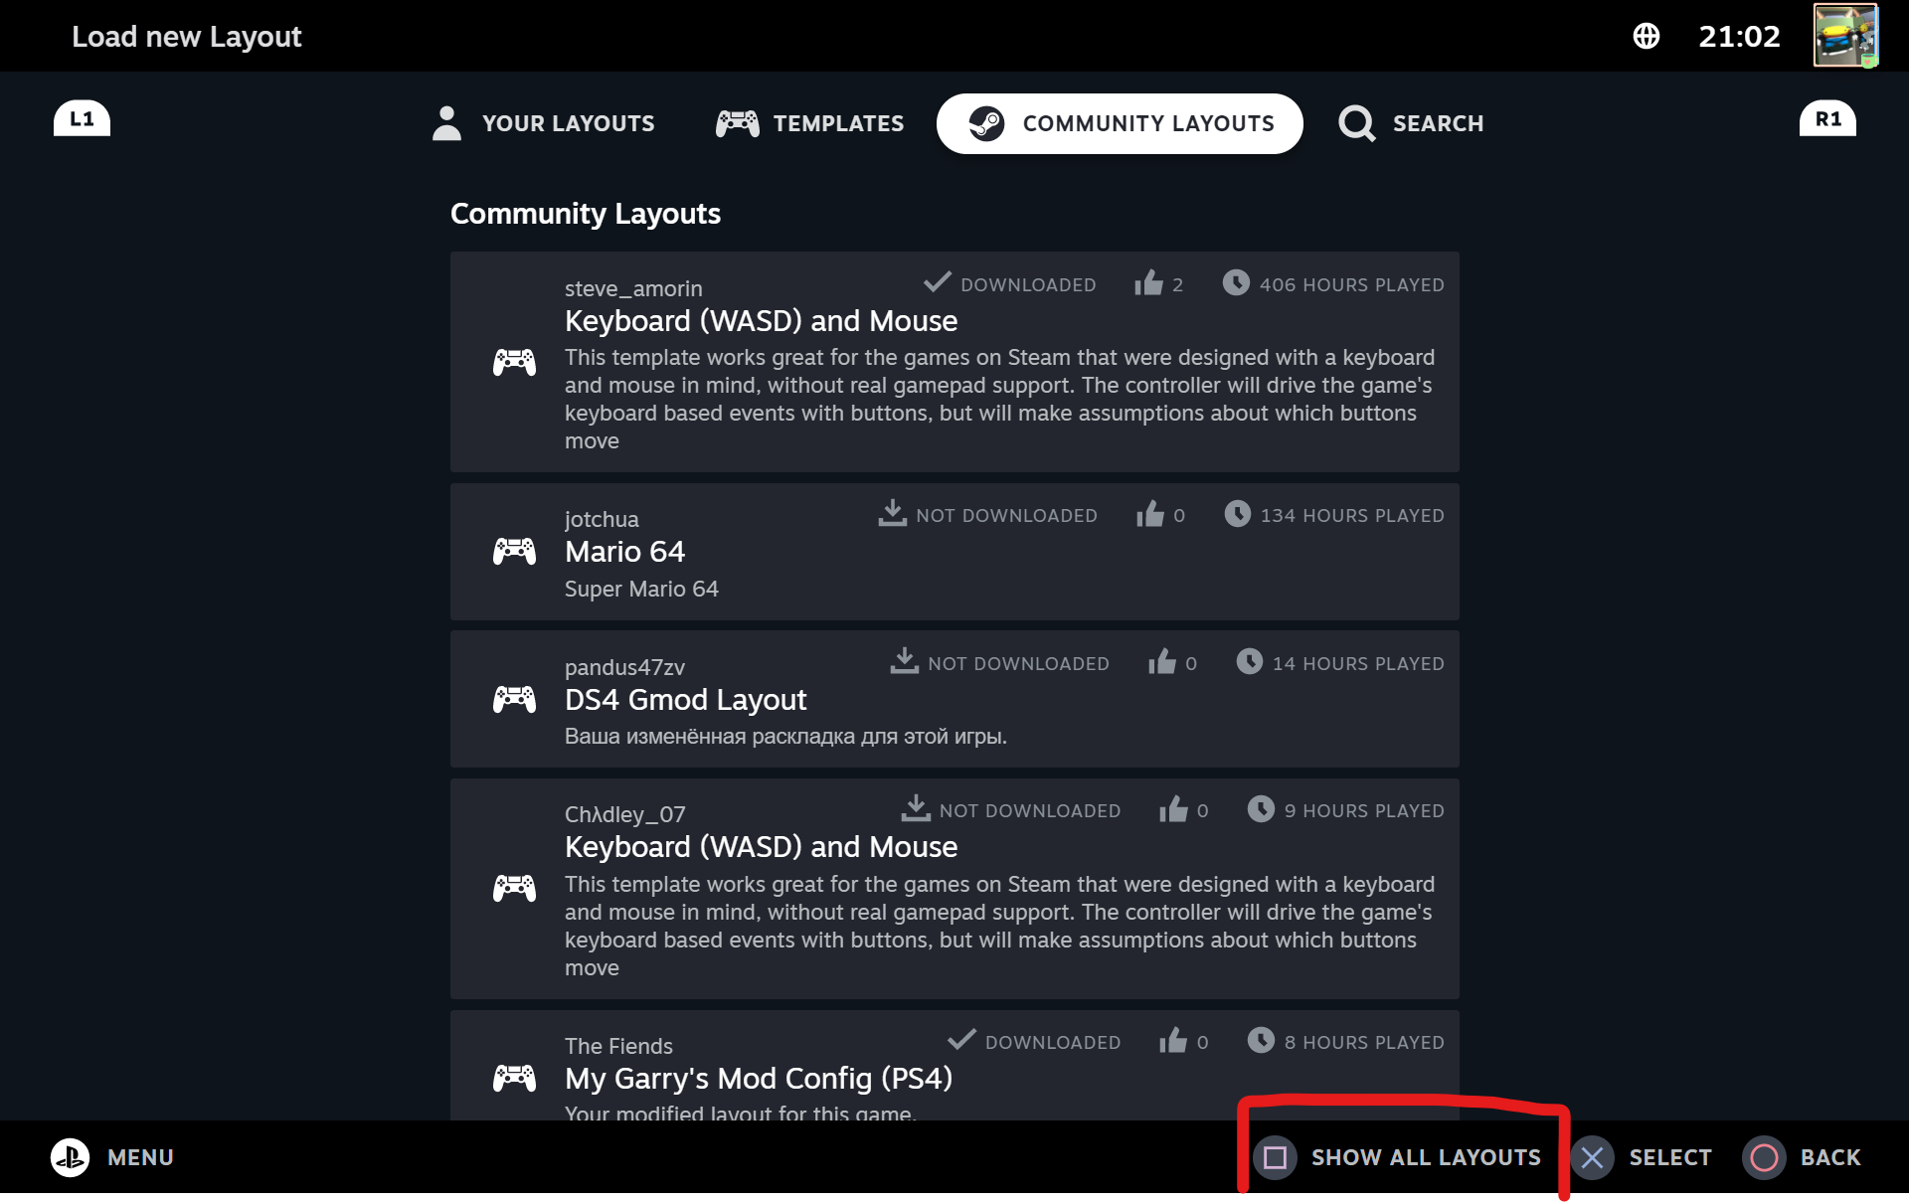The image size is (1909, 1202).
Task: Click download icon on DS4 Gmod Layout
Action: tap(904, 661)
